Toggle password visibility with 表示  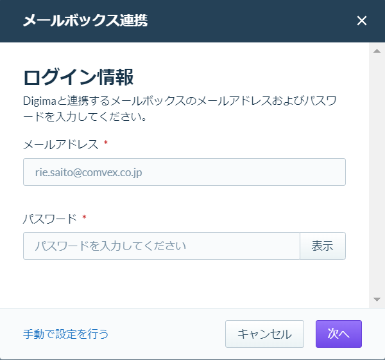point(323,246)
